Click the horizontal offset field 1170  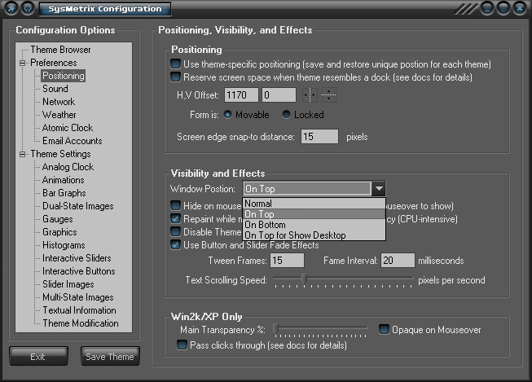click(x=241, y=95)
